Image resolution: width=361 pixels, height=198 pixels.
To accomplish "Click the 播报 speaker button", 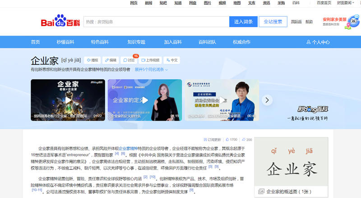I will tap(93, 60).
